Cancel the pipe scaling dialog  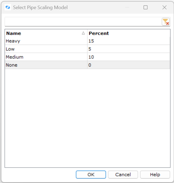tap(123, 175)
